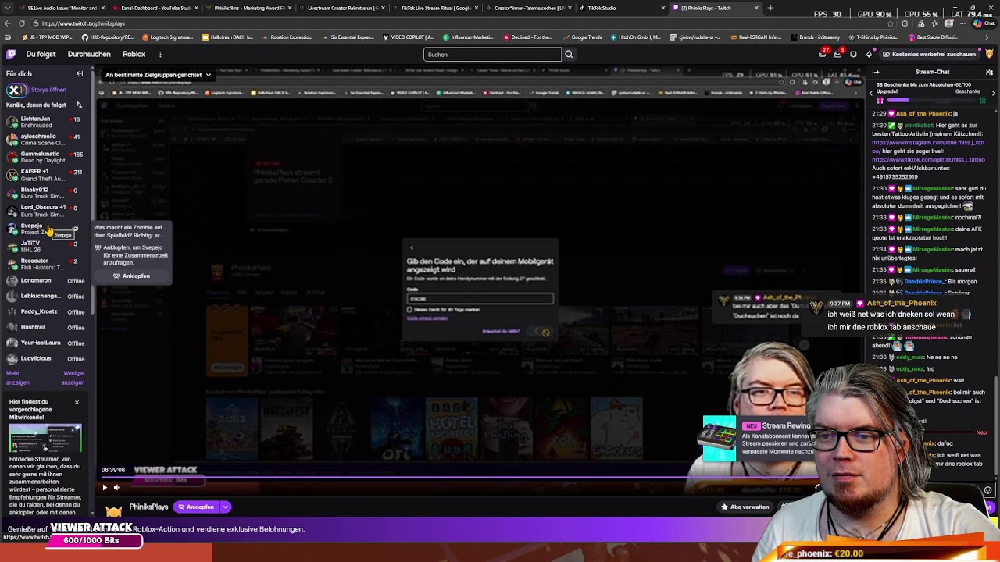Open Gammalunatic channel avatar
The width and height of the screenshot is (1000, 562).
coord(12,157)
